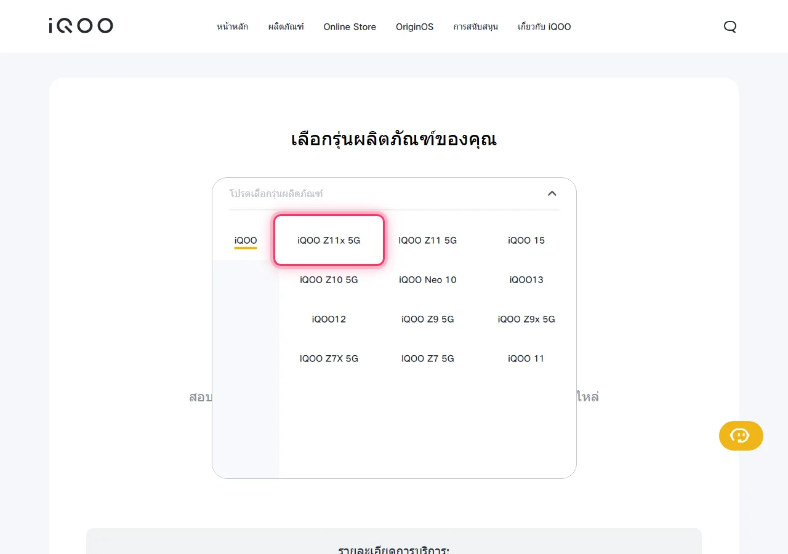
Task: Choose iQOO Neo 10 model
Action: pyautogui.click(x=428, y=280)
